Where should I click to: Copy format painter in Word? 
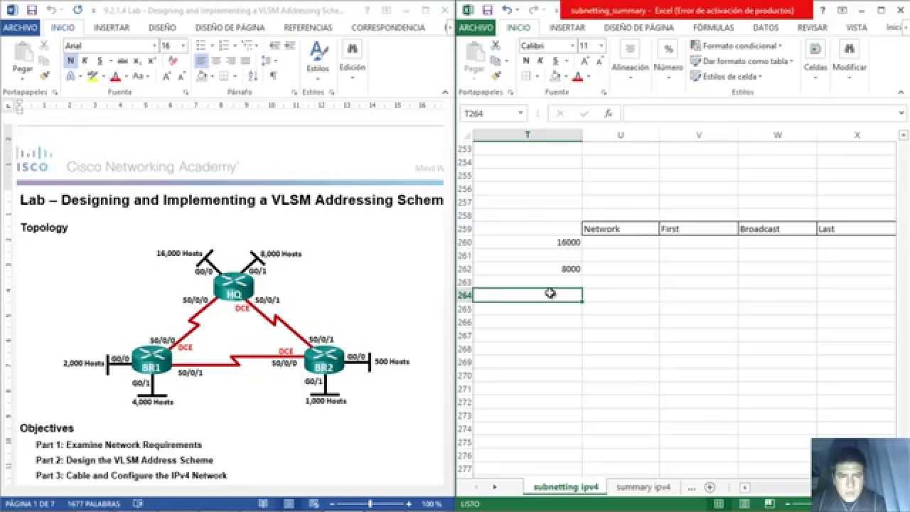pyautogui.click(x=44, y=75)
